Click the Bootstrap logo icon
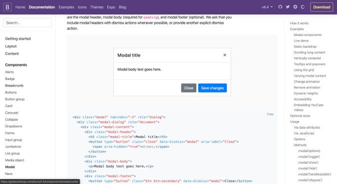Viewport: 337px width, 184px height. pyautogui.click(x=7, y=7)
